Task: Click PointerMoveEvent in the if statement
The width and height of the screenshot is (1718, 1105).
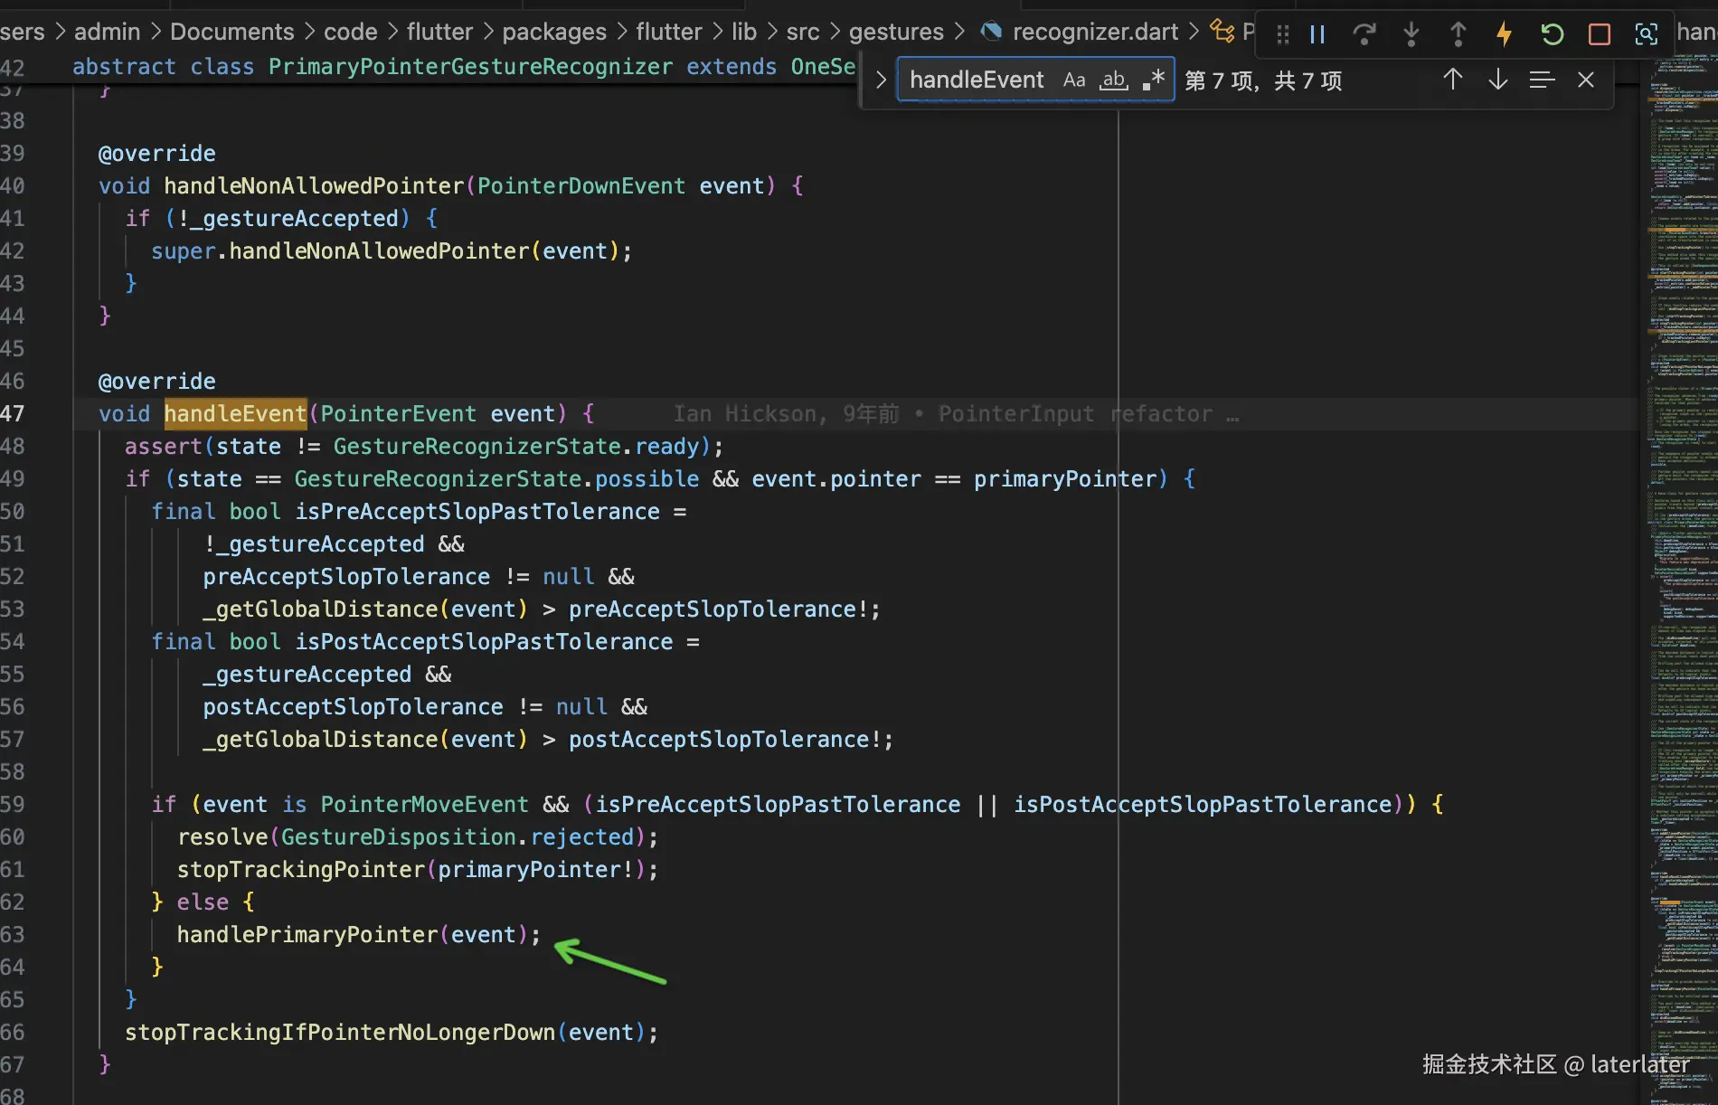Action: coord(424,805)
